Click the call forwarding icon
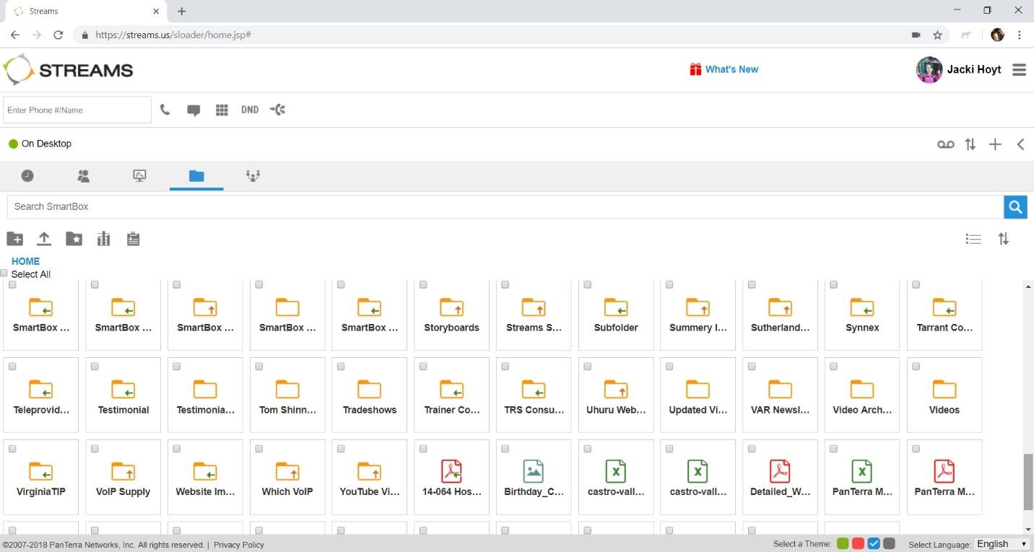This screenshot has width=1034, height=552. 277,110
